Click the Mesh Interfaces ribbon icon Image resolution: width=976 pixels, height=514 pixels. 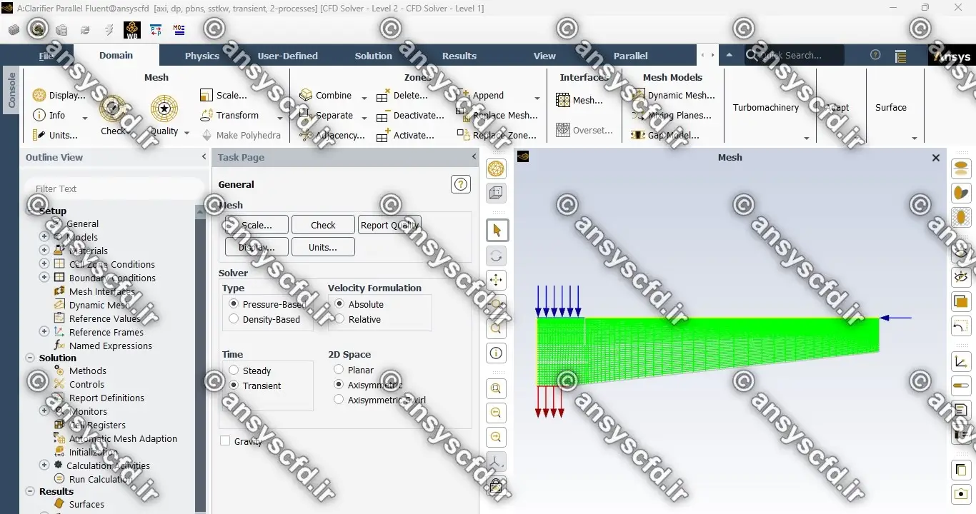[563, 101]
